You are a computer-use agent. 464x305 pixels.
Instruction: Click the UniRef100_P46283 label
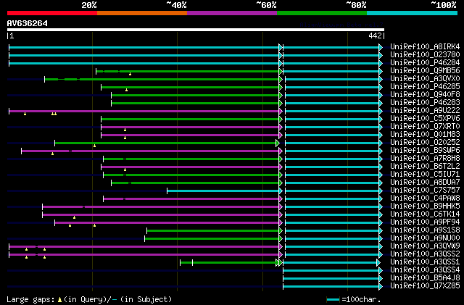point(425,103)
